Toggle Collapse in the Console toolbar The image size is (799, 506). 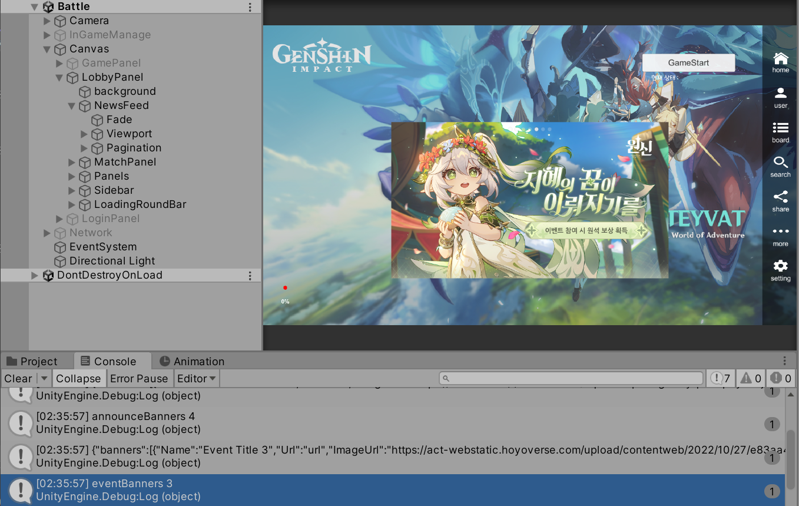click(79, 378)
